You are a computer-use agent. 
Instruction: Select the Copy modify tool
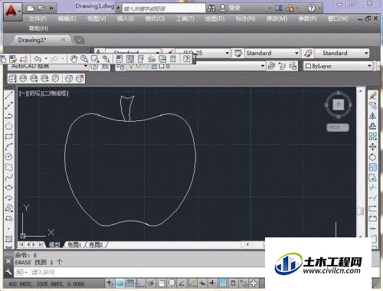(x=373, y=105)
